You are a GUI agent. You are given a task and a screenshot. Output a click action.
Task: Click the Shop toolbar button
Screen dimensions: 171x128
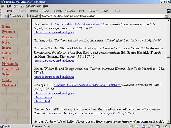point(105,11)
